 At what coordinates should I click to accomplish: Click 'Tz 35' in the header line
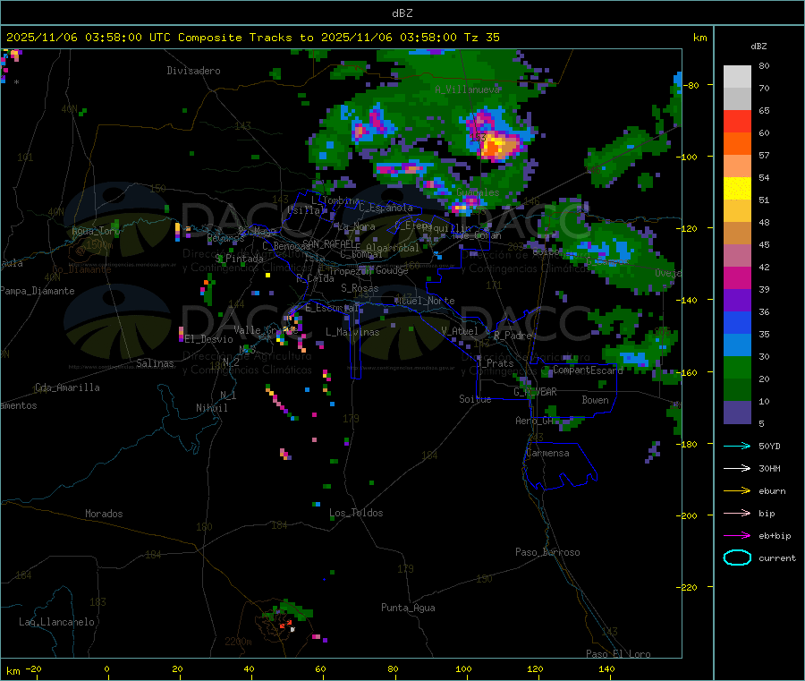pos(481,38)
